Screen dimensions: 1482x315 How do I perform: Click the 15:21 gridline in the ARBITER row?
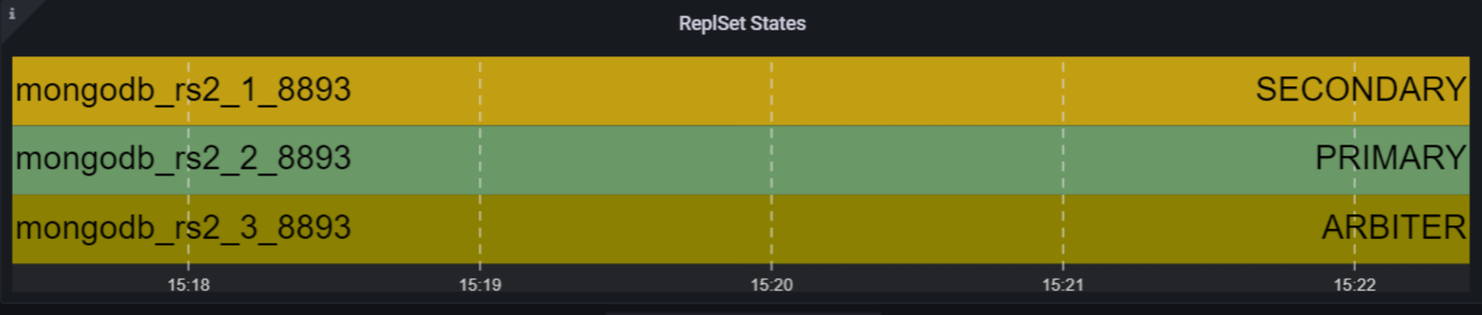coord(1063,228)
